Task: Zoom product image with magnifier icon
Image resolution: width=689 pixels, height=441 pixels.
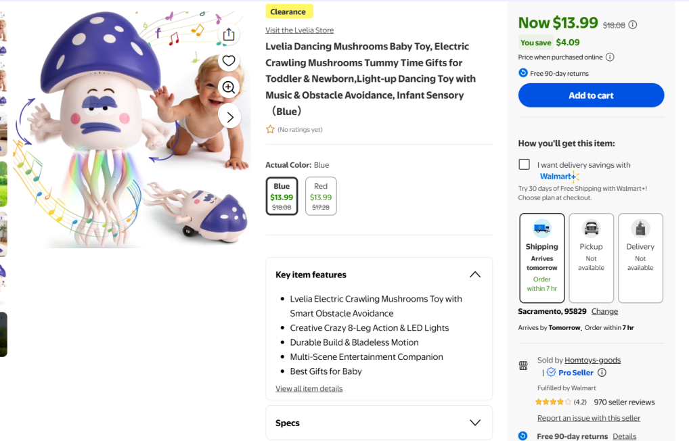Action: (x=229, y=87)
